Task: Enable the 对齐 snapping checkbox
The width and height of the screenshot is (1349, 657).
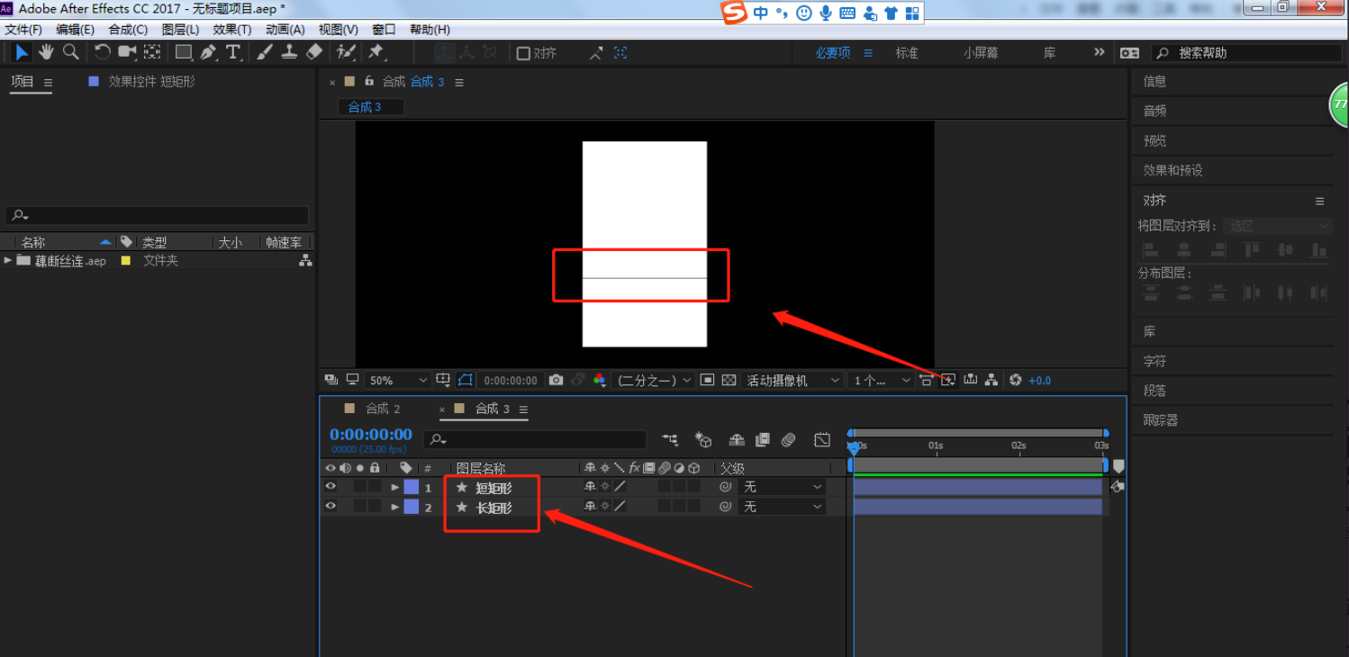Action: pos(523,53)
